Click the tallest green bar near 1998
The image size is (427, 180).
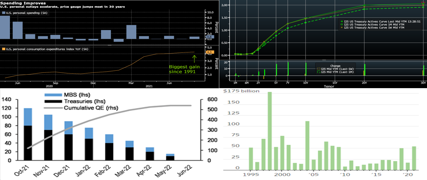(x=269, y=131)
